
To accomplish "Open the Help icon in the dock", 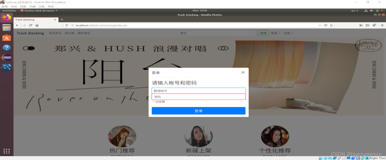I will (x=6, y=48).
